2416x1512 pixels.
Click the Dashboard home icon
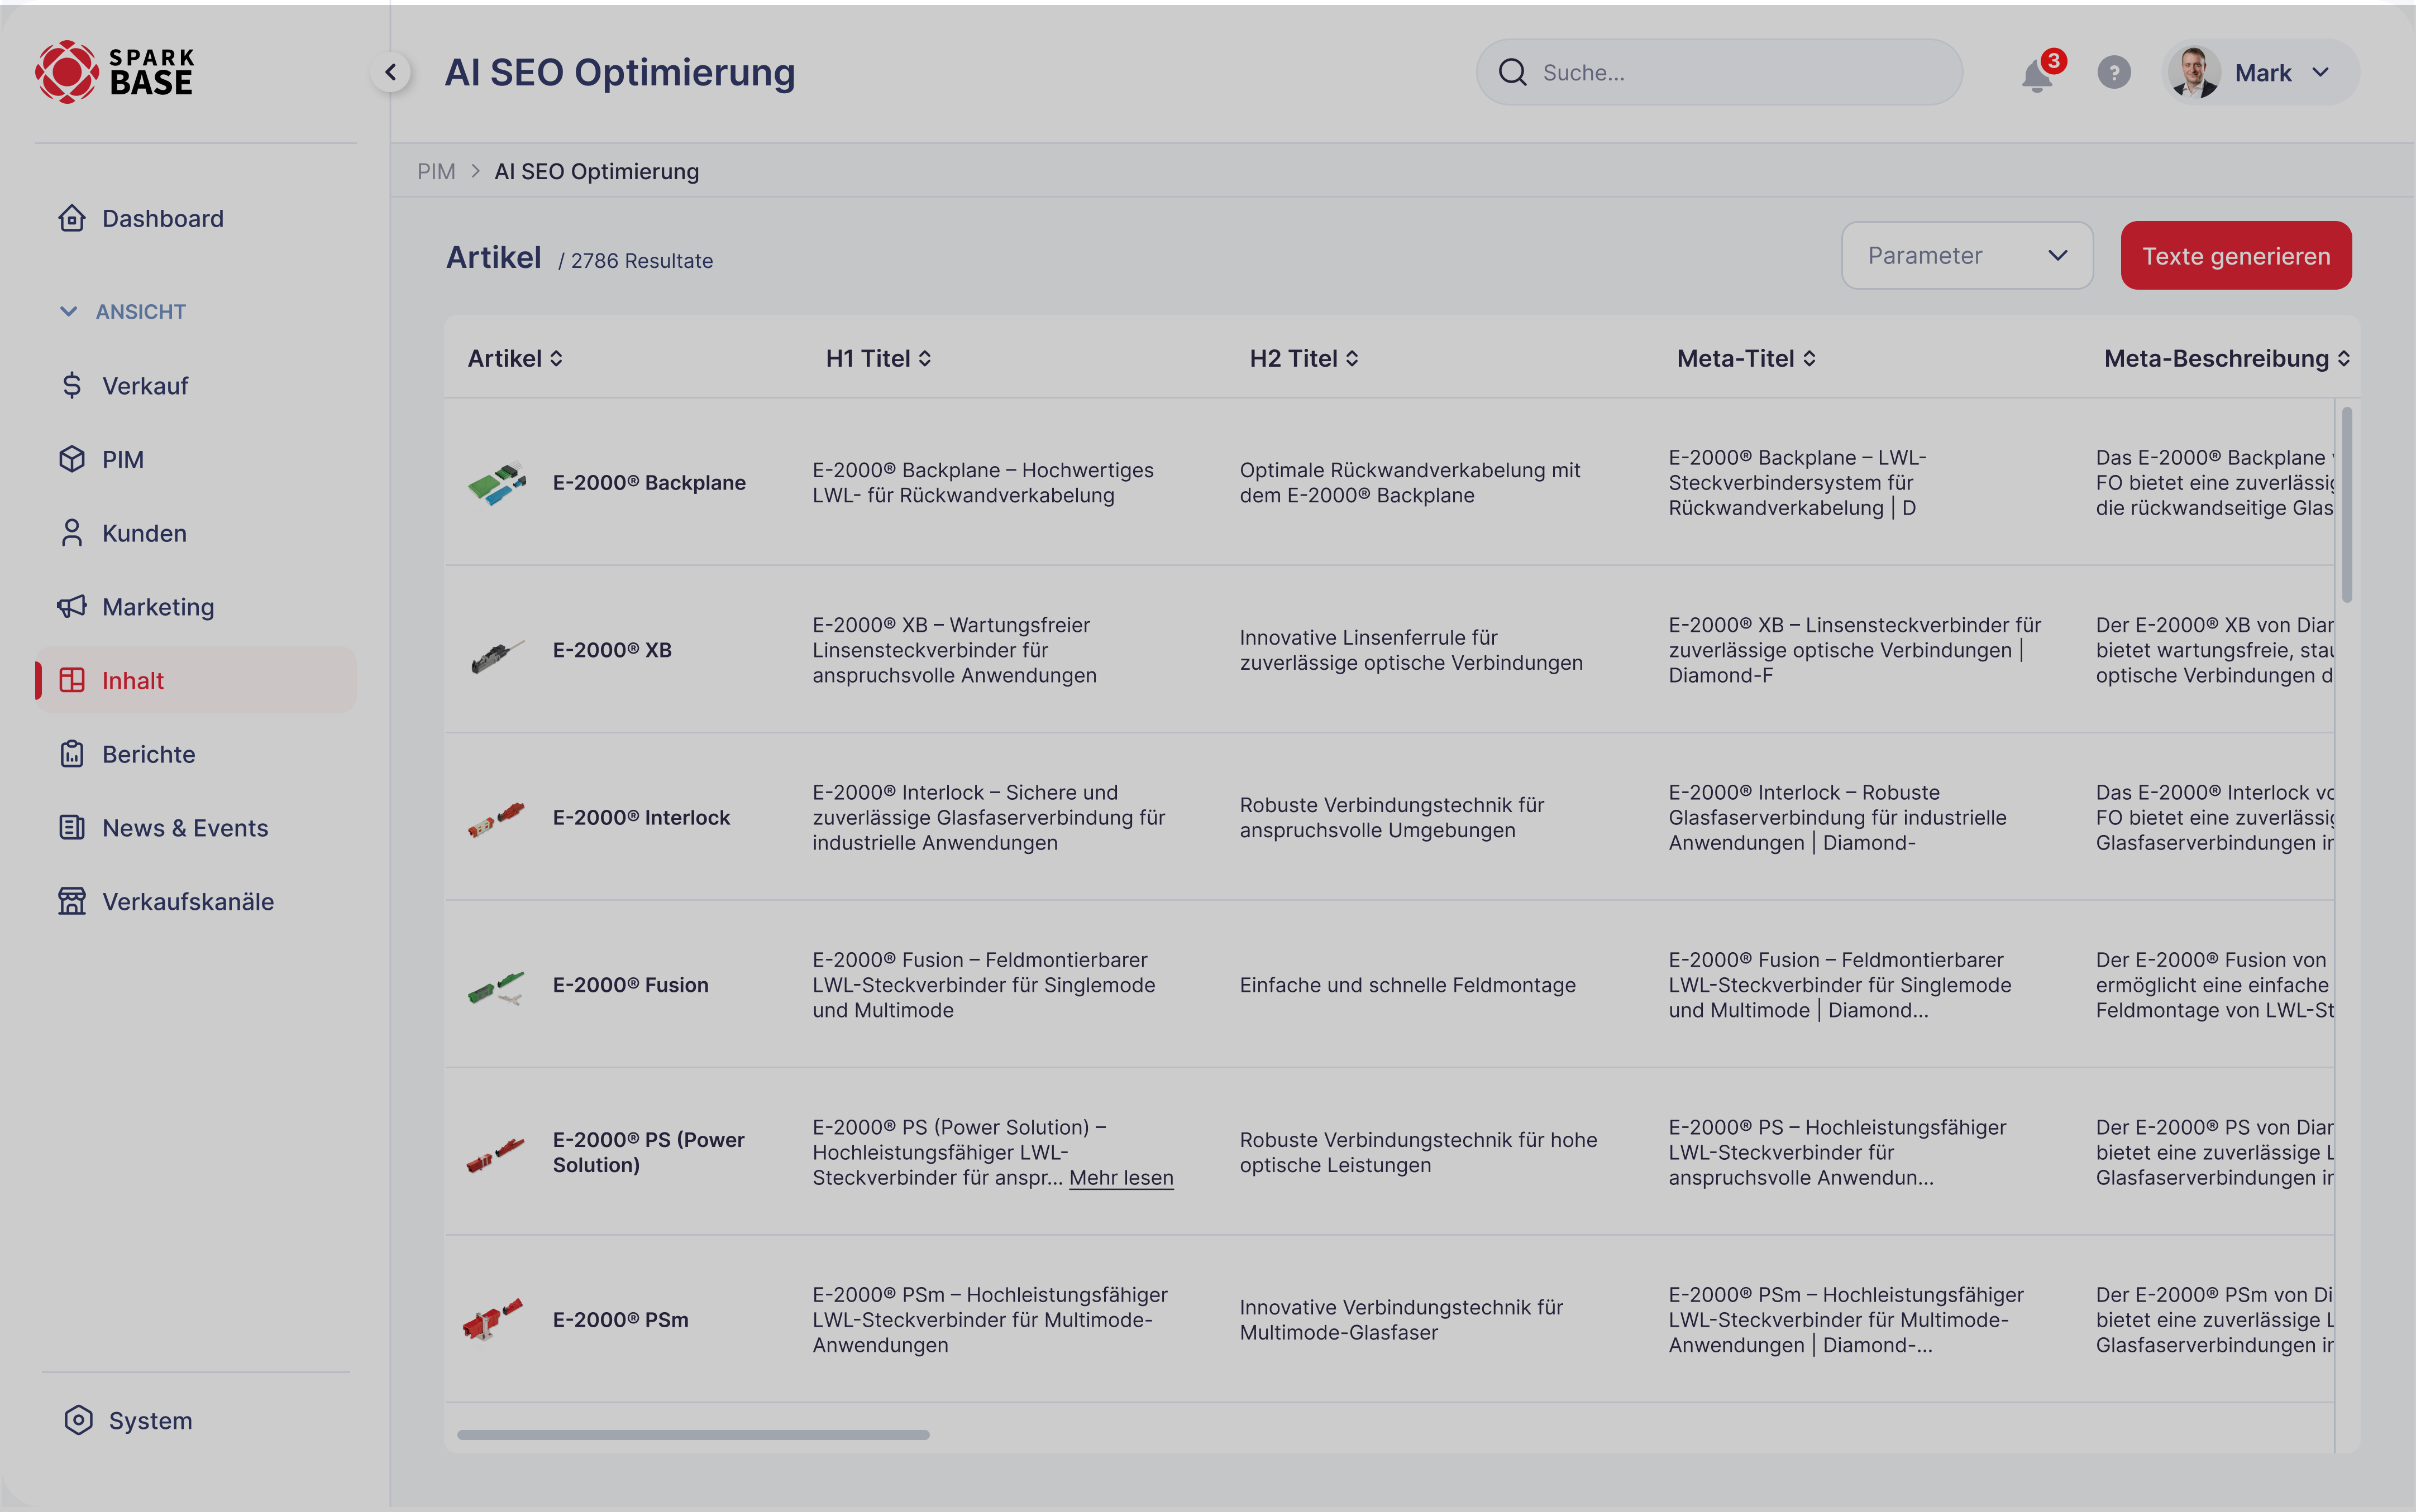(x=72, y=218)
